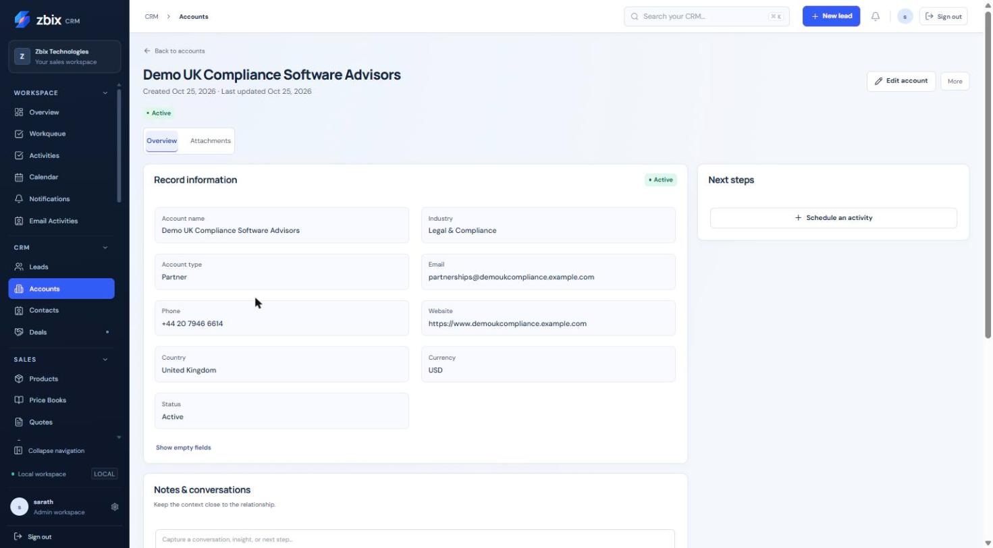
Task: Open the Contacts list
Action: click(61, 310)
